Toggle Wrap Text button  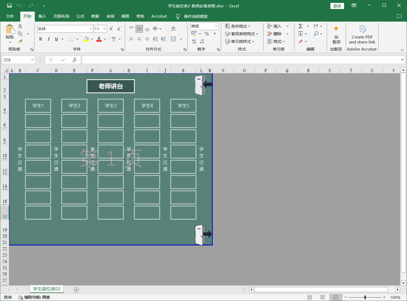tap(173, 29)
